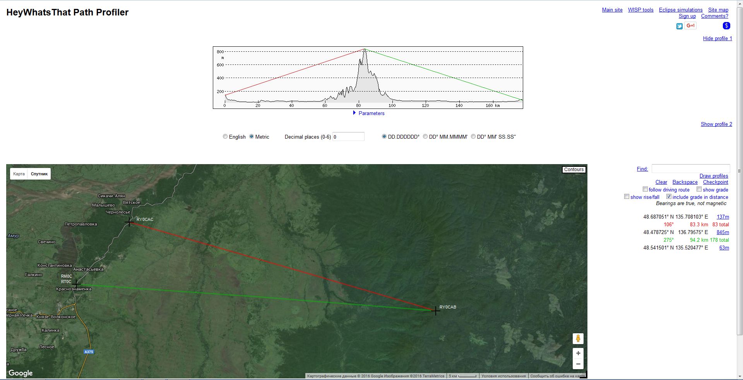Enable show grade checkbox
This screenshot has width=743, height=380.
click(x=699, y=189)
